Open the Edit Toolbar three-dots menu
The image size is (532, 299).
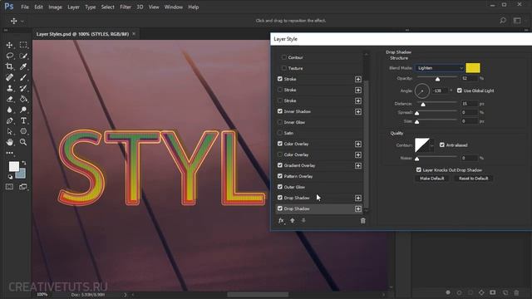coord(9,153)
